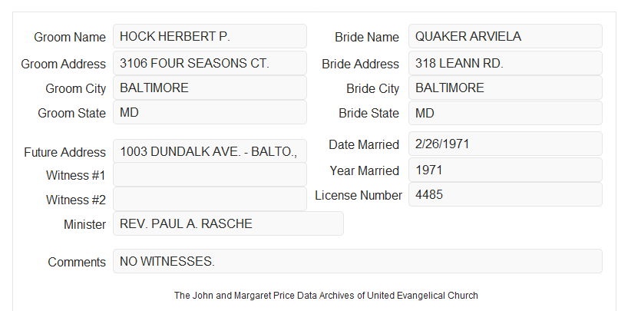Click the Price Data Archives footer text

[x=326, y=295]
